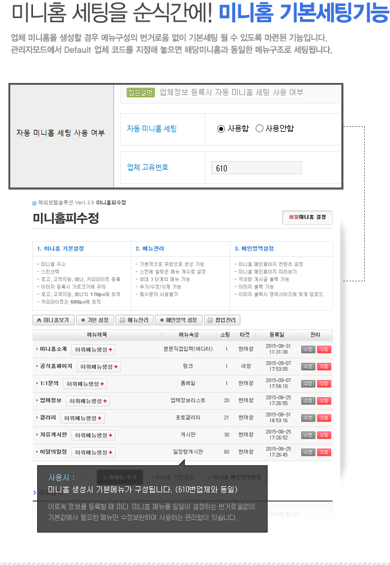Click the 타겟 column header
Viewport: 390px width, 565px height.
pyautogui.click(x=245, y=335)
